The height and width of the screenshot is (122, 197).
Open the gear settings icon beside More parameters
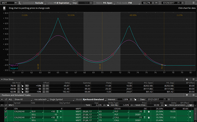coord(190,105)
